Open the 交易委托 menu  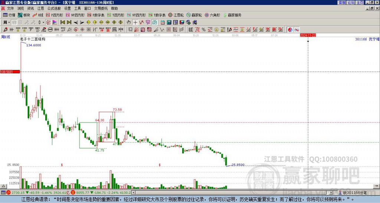[101, 9]
